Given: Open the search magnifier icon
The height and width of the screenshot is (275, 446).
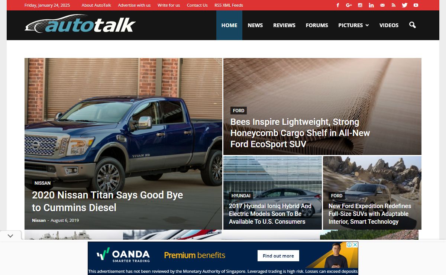Looking at the screenshot, I should point(412,25).
